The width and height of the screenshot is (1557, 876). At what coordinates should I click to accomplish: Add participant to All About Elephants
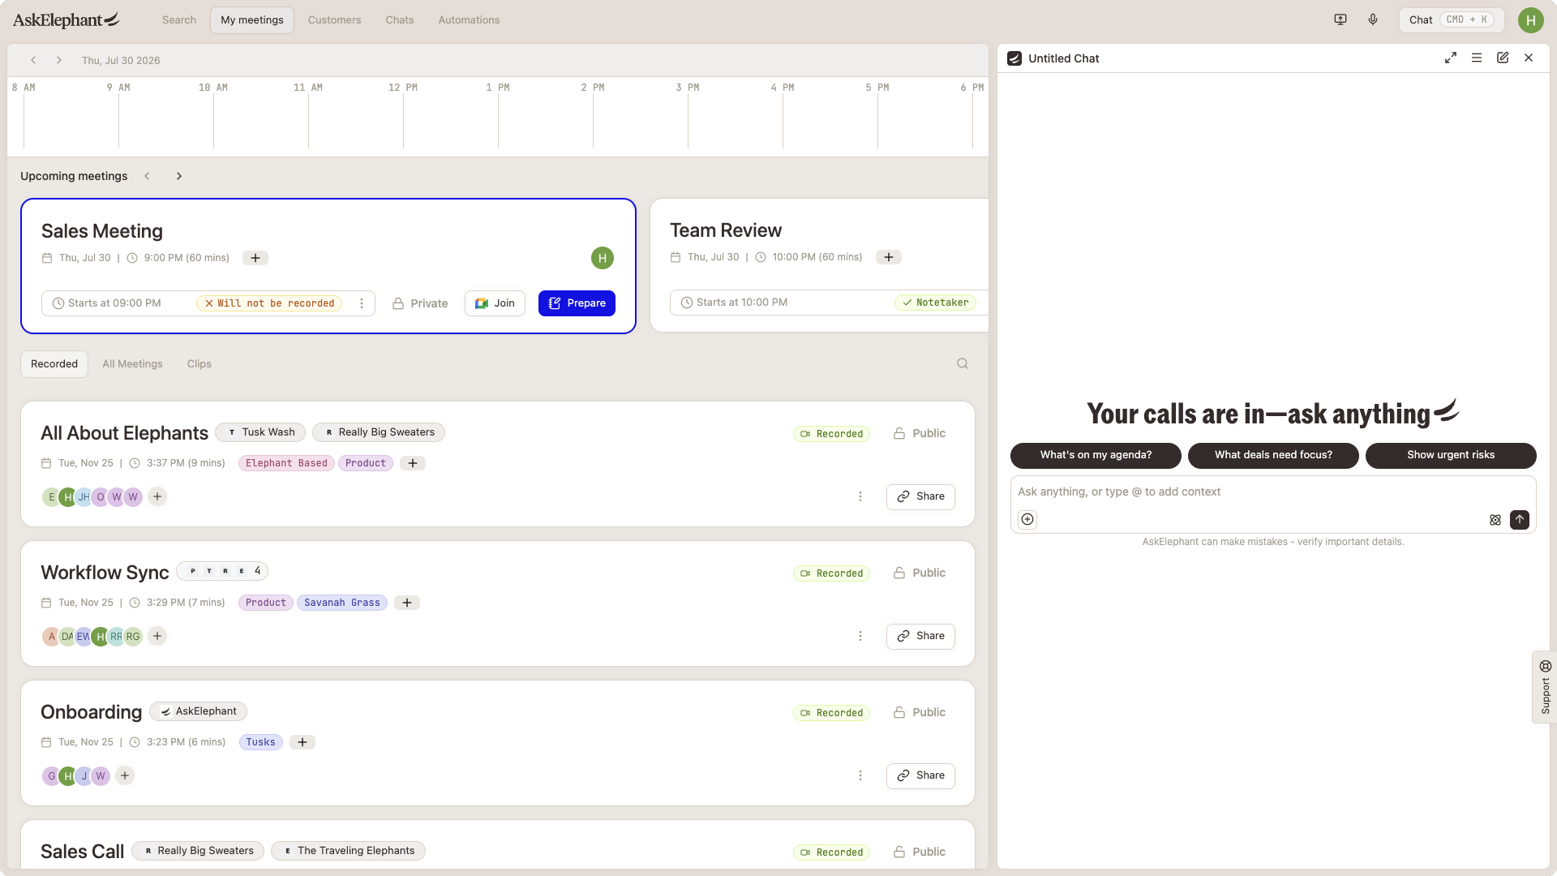point(157,496)
